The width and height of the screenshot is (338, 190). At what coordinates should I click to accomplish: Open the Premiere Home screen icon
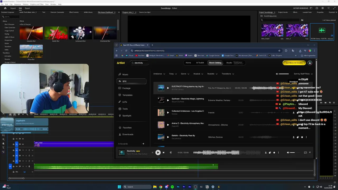(x=5, y=8)
